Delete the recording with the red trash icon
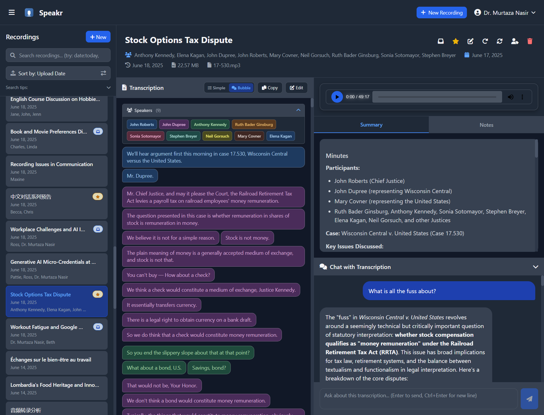The width and height of the screenshot is (544, 415). point(530,41)
